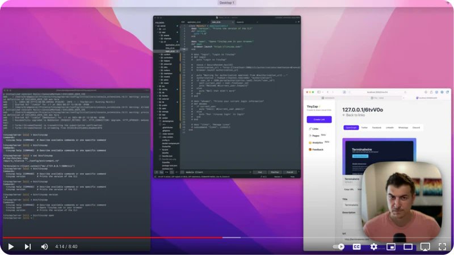Open video player settings gear
This screenshot has width=454, height=255.
coord(374,246)
